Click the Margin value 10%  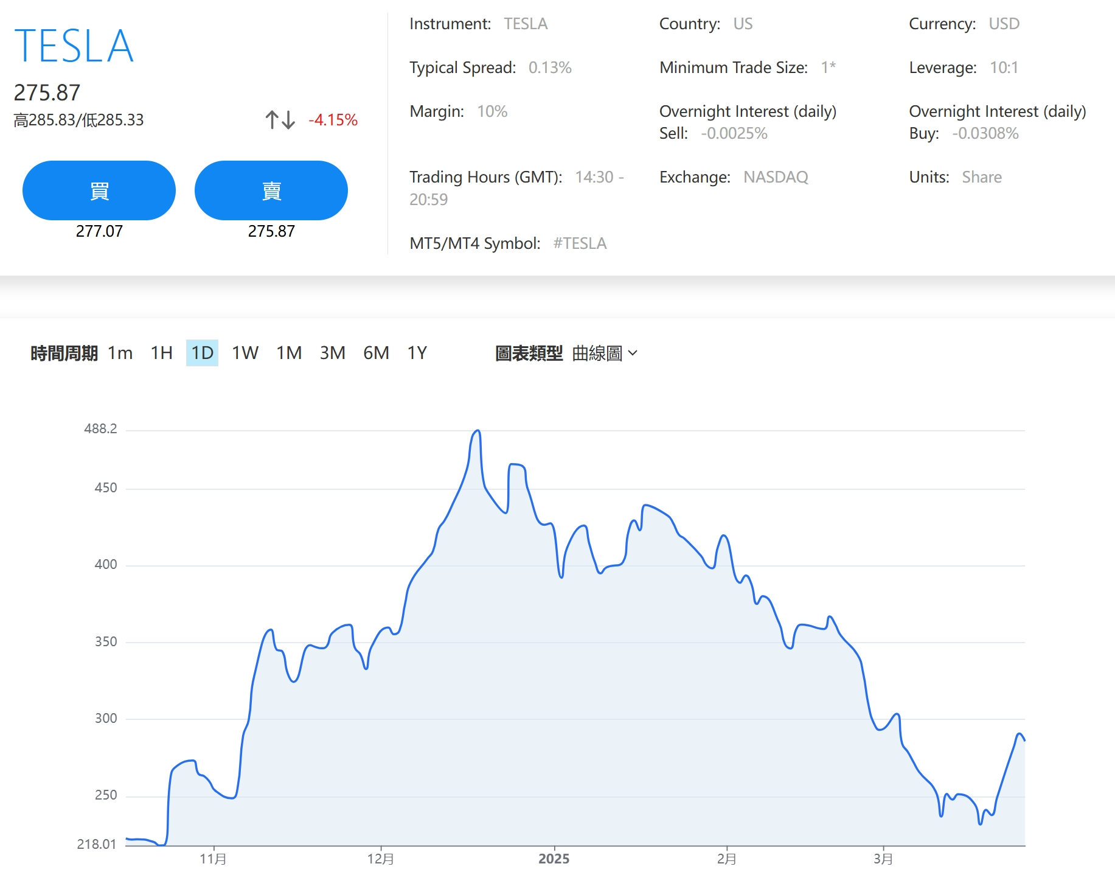click(x=492, y=111)
